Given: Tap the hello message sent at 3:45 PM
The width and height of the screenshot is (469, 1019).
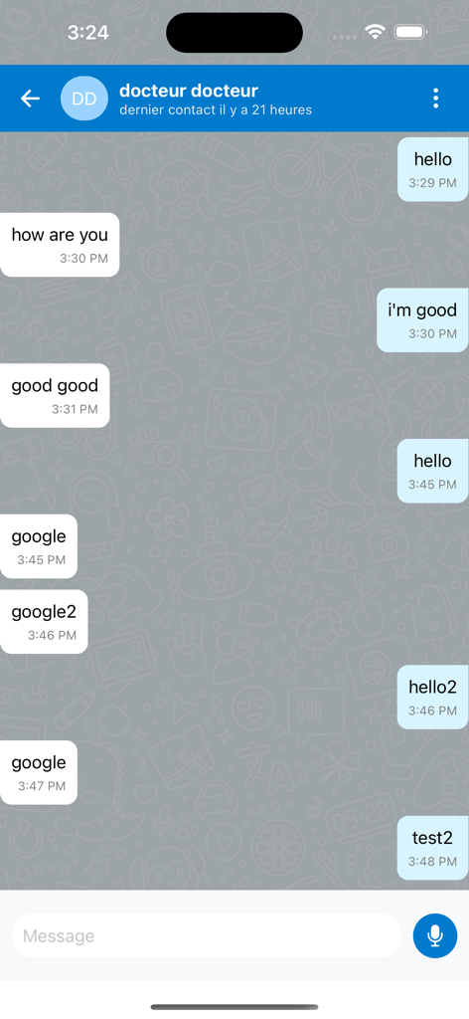Looking at the screenshot, I should point(432,471).
